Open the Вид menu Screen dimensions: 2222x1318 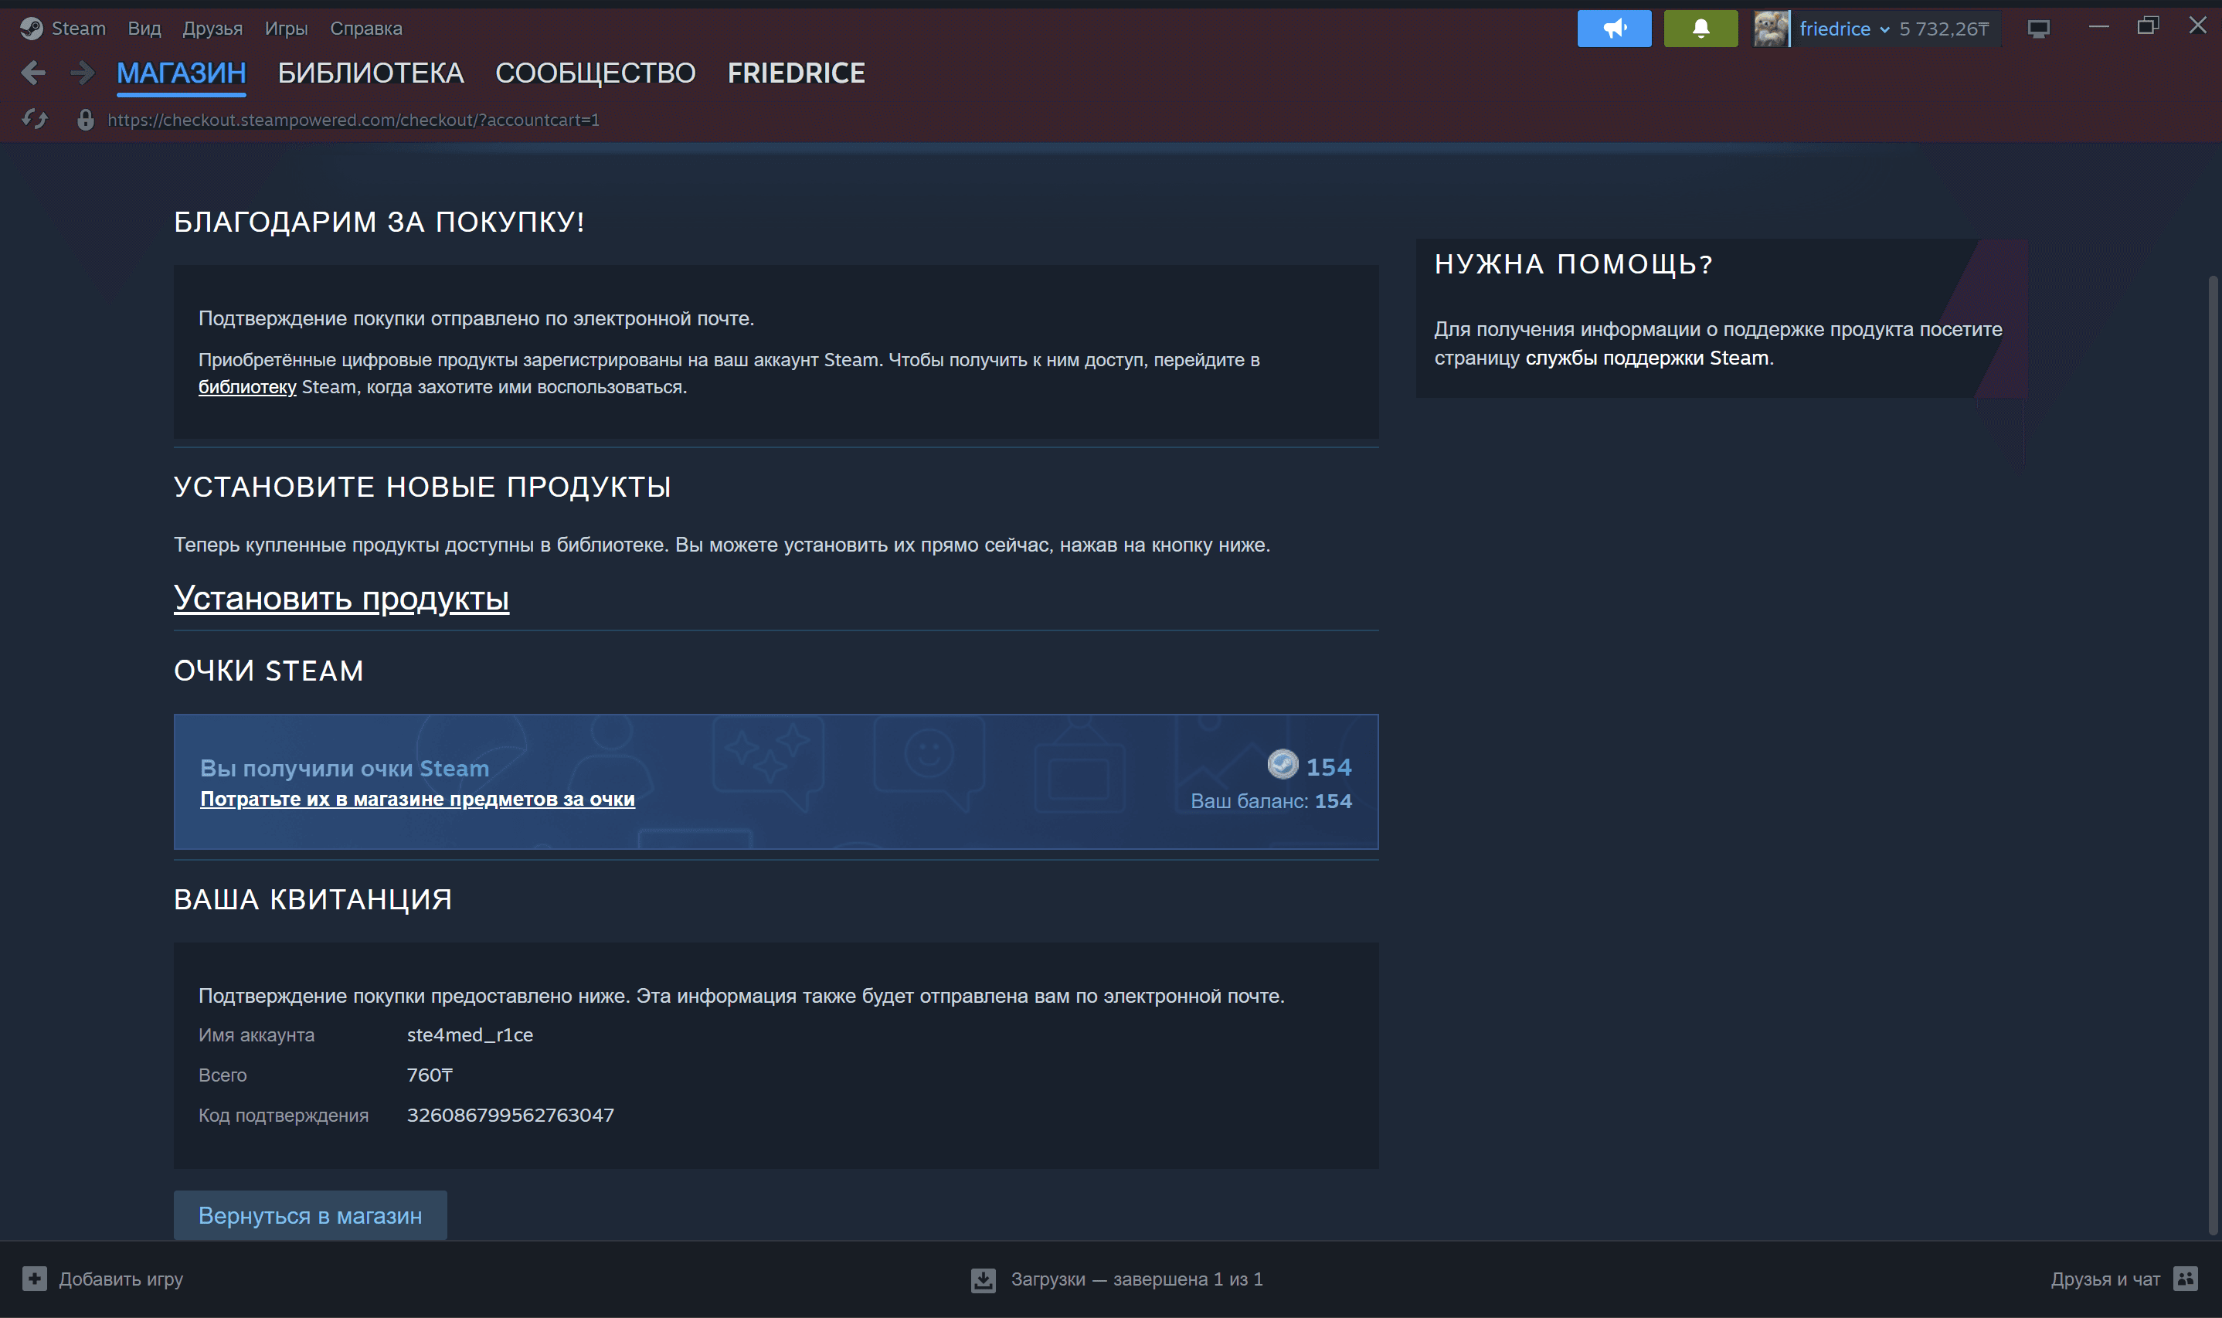(144, 29)
